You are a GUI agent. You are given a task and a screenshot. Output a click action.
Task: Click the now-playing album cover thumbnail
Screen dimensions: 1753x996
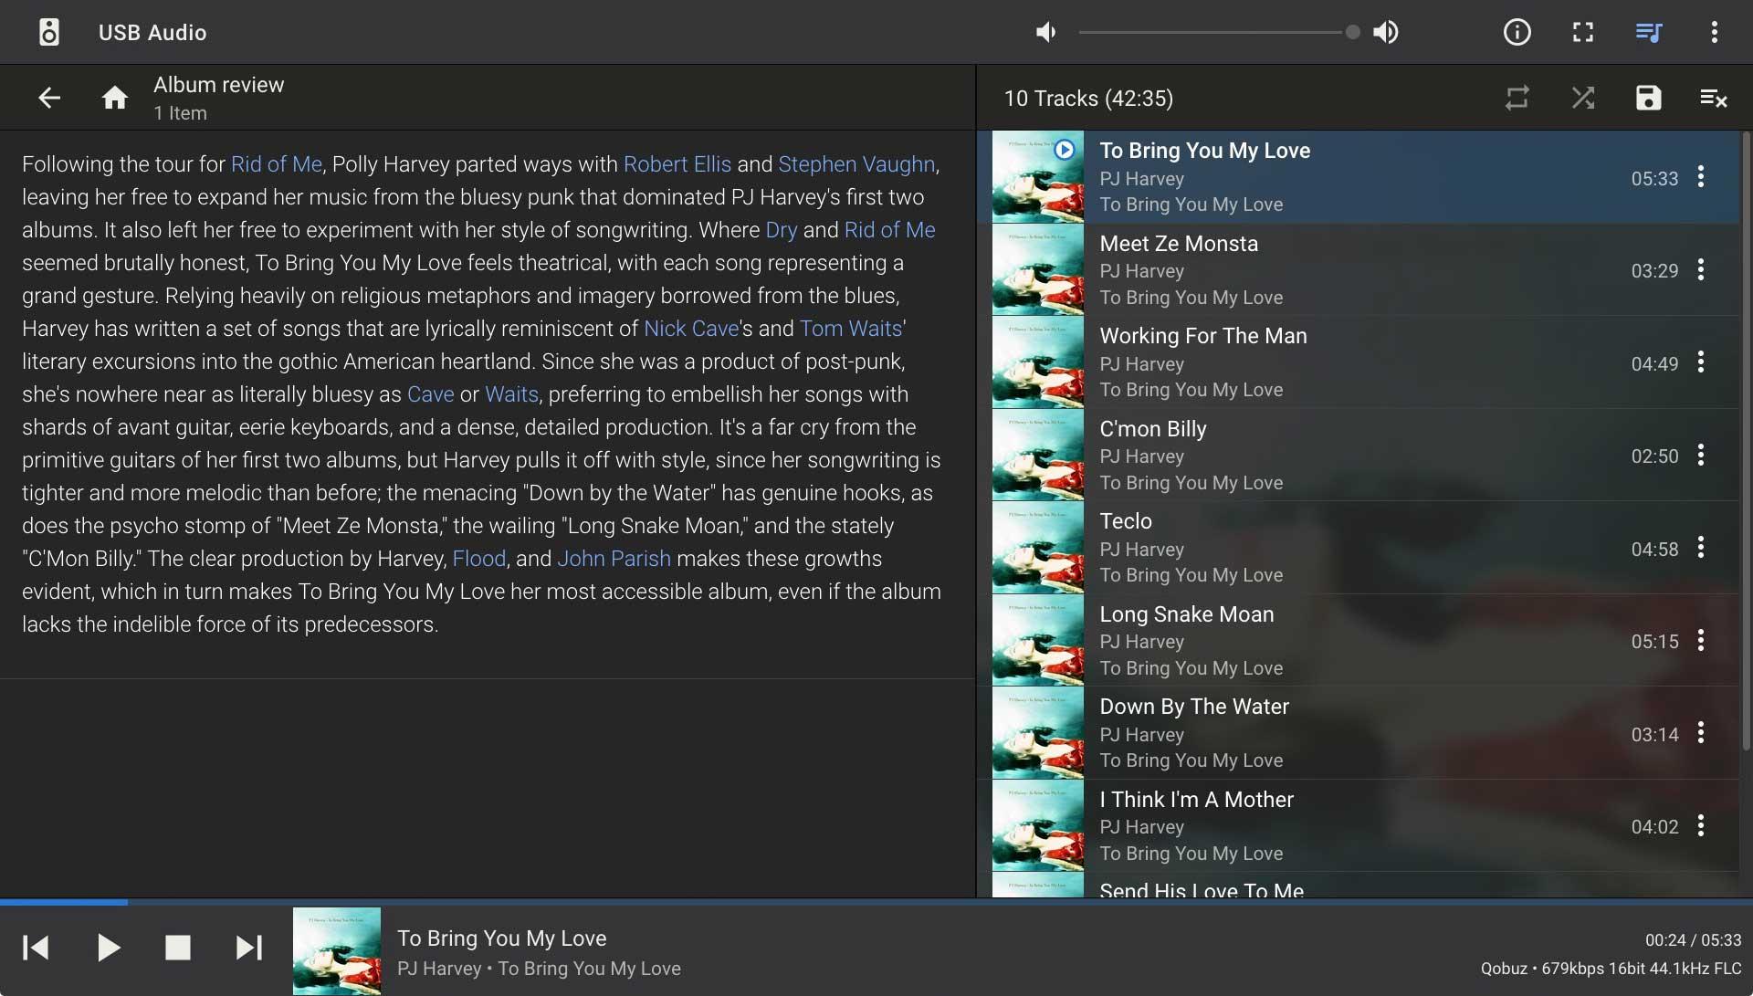click(337, 950)
